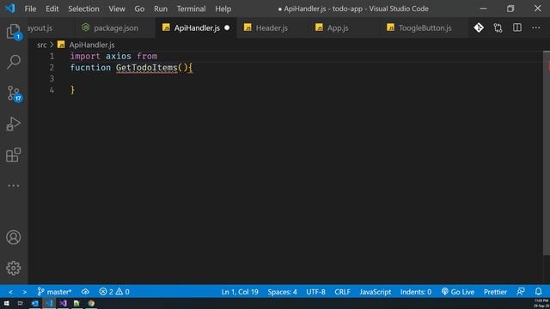This screenshot has height=309, width=550.
Task: Split the editor to the right
Action: tap(517, 27)
